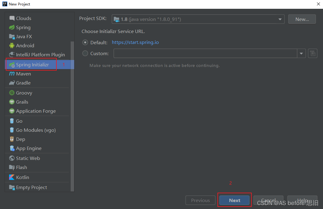Choose Maven project type label
Image resolution: width=323 pixels, height=209 pixels.
coord(23,74)
